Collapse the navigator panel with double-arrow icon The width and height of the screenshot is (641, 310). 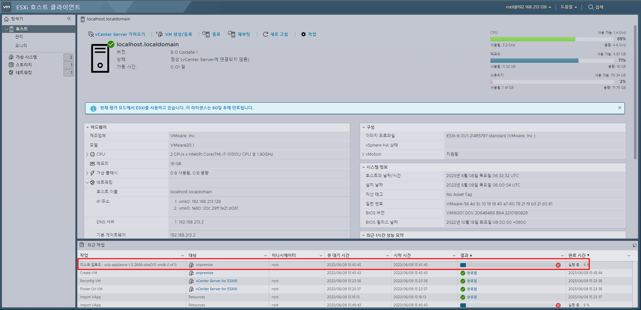click(x=69, y=19)
